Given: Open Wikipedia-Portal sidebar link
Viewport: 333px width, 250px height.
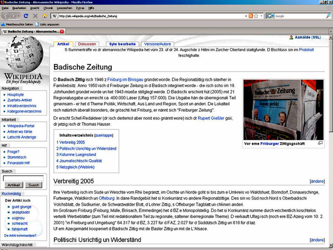Looking at the screenshot, I should (21, 126).
